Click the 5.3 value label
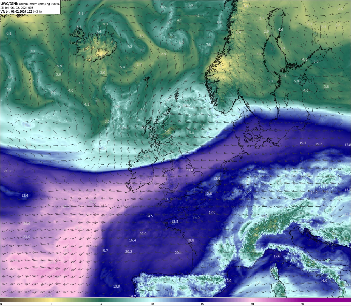Viewport: 351px width, 306px height. [273, 48]
